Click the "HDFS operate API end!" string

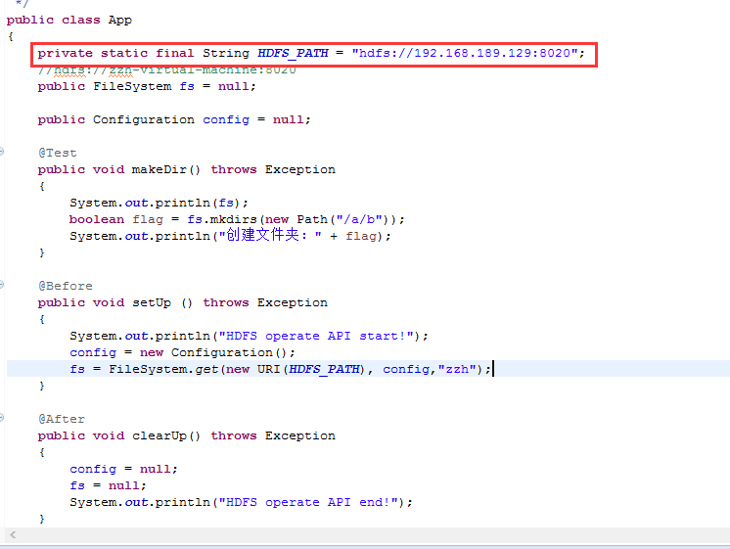[308, 502]
